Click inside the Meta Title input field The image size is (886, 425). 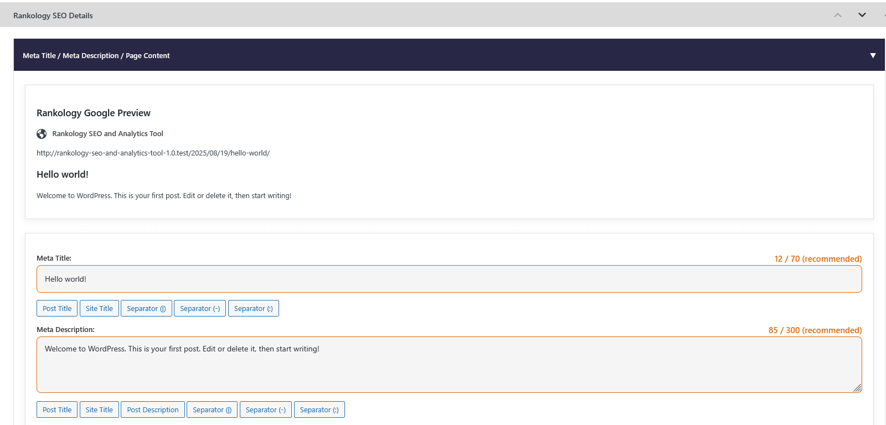[449, 279]
